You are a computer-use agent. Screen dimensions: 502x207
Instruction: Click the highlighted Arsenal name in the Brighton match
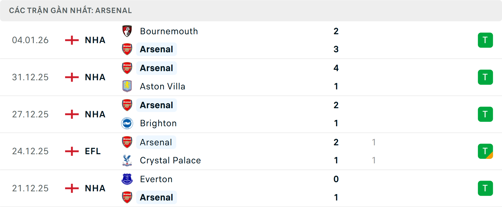[x=156, y=105]
